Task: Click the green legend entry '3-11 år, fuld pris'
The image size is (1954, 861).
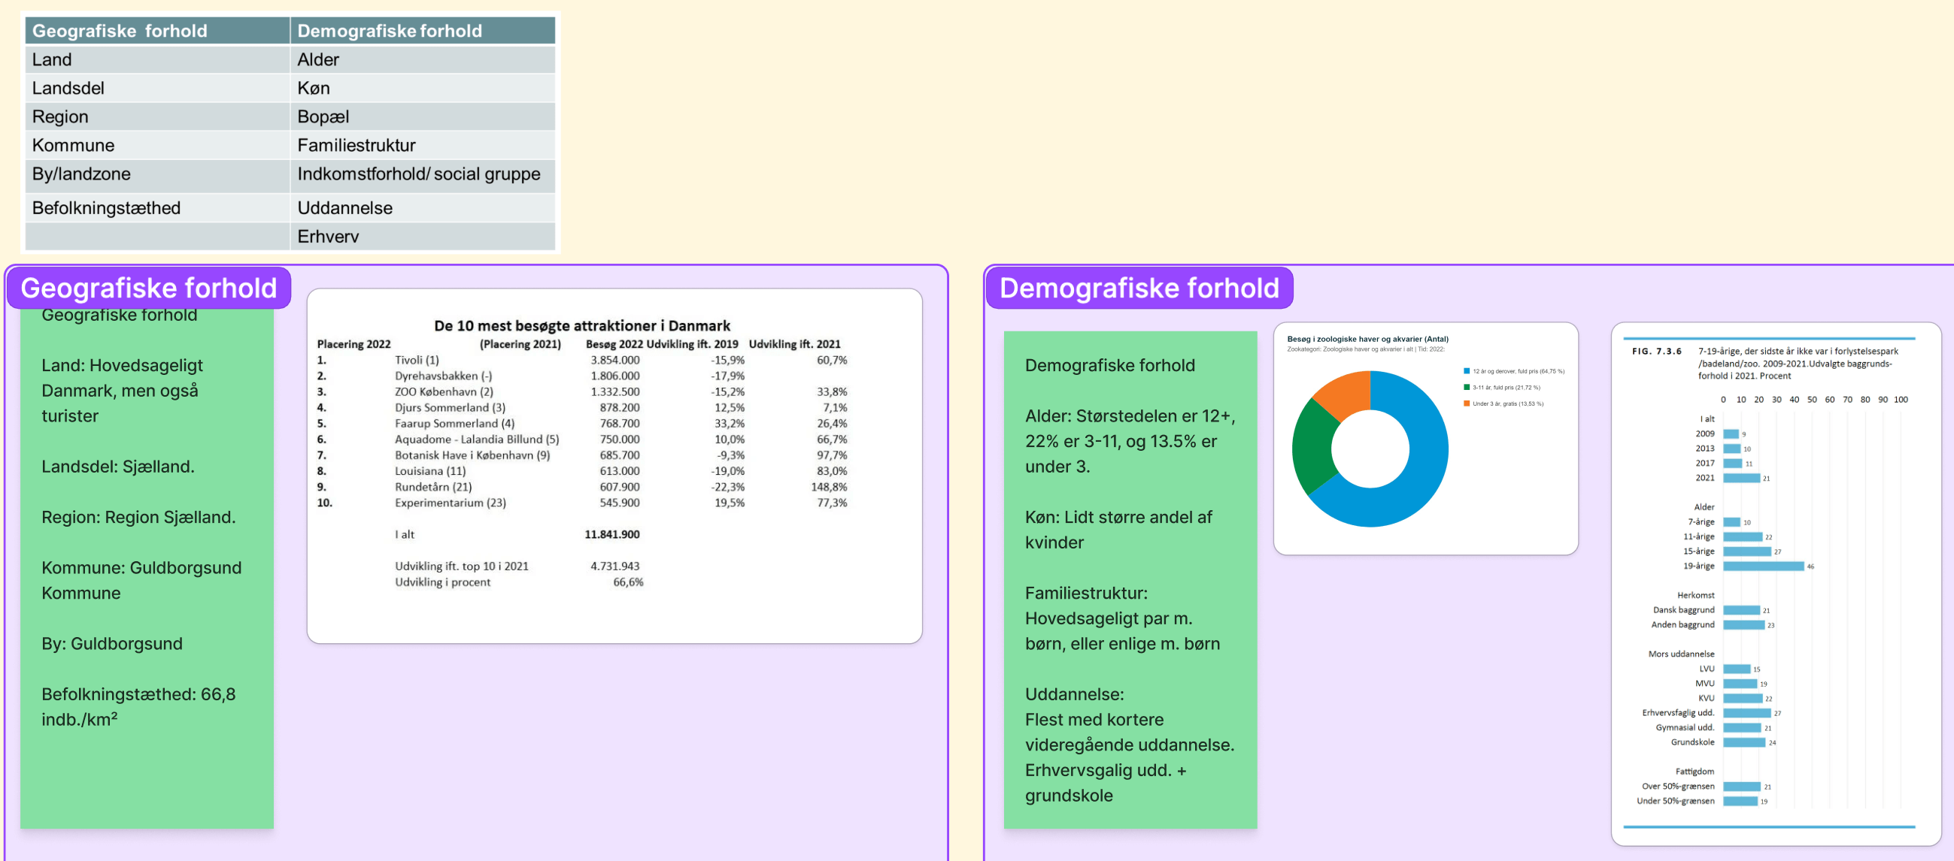Action: click(1502, 387)
